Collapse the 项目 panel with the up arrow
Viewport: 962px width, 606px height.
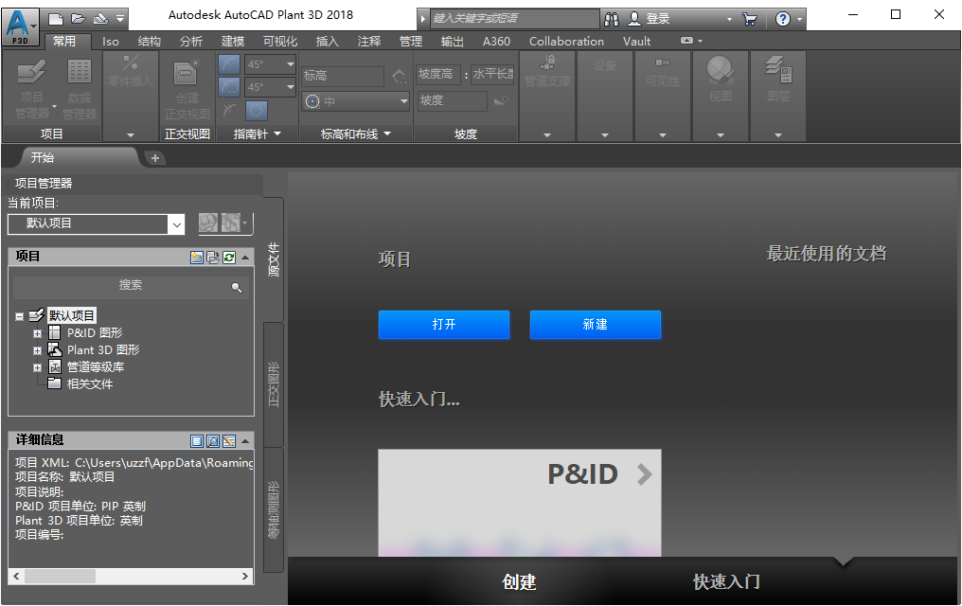(x=245, y=258)
